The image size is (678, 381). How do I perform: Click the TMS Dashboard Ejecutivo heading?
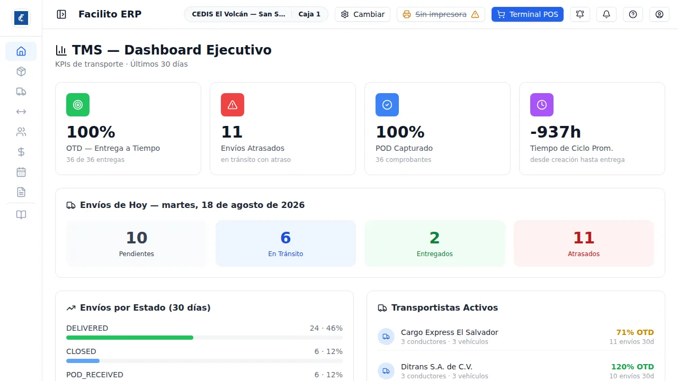coord(172,50)
